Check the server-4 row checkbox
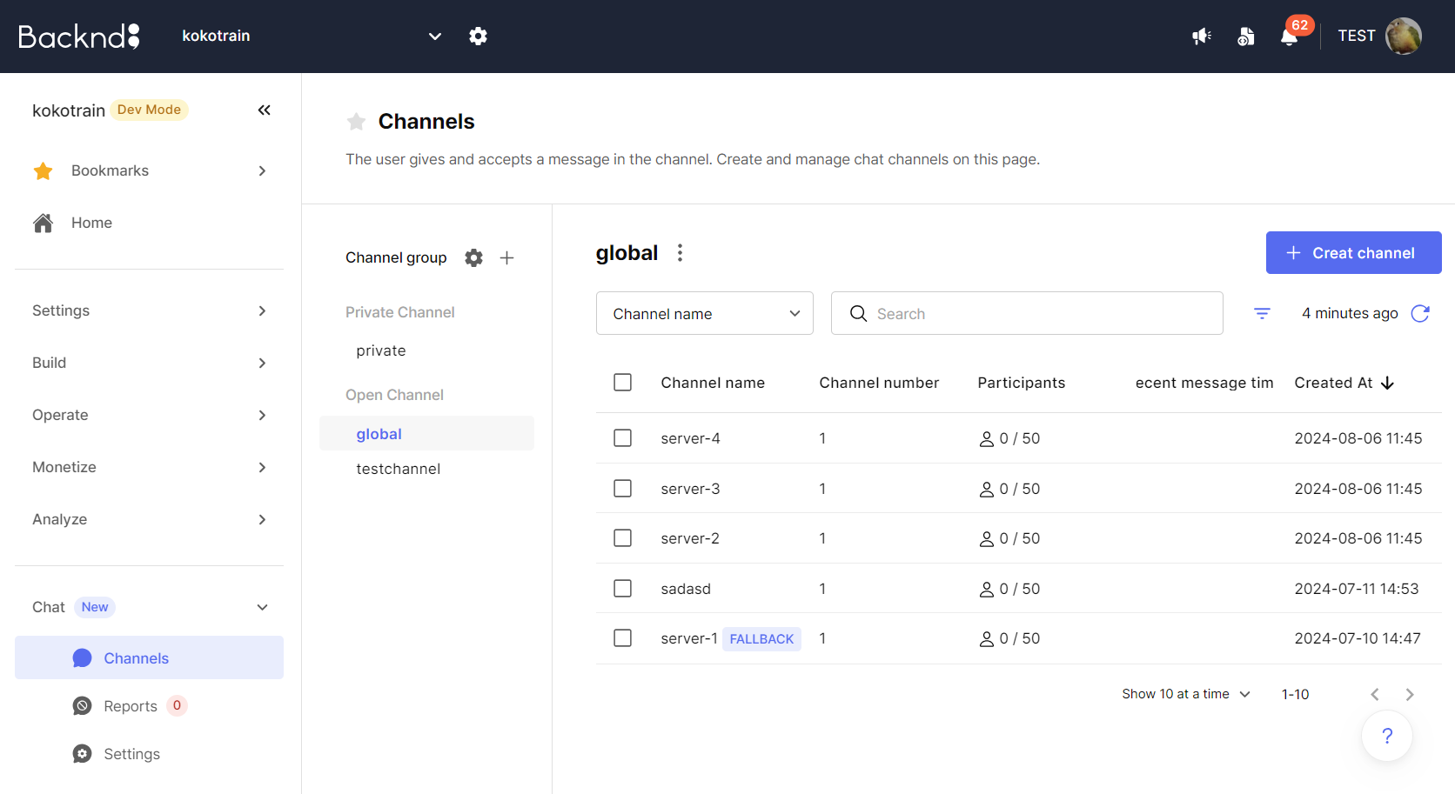Screen dimensions: 1455x794 click(622, 438)
